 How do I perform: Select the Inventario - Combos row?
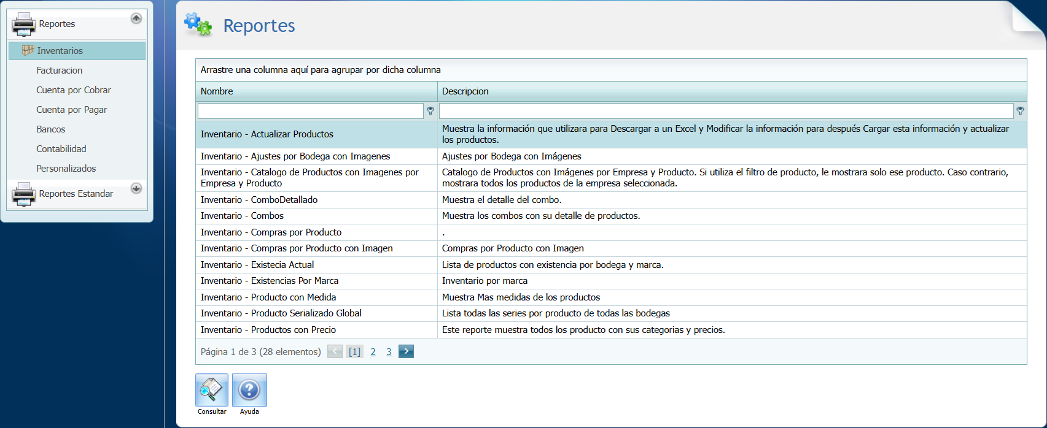(x=611, y=216)
